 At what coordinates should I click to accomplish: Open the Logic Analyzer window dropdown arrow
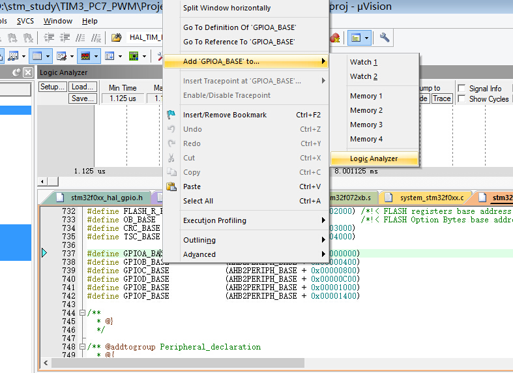click(x=96, y=56)
